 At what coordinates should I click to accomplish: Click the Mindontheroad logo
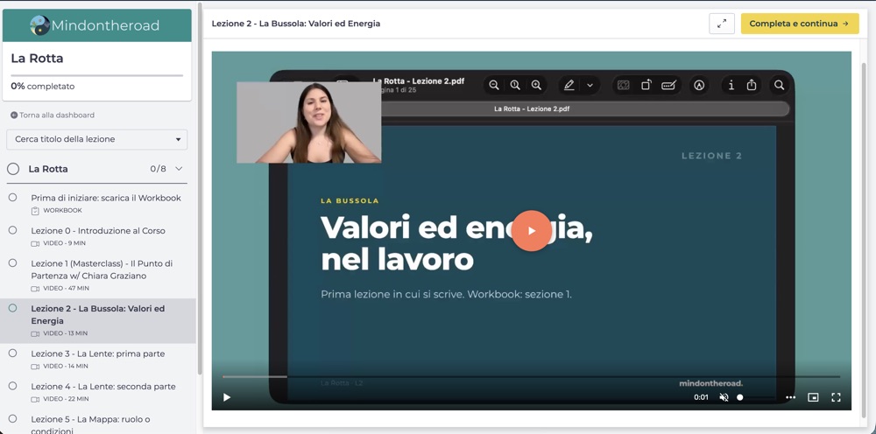click(96, 25)
